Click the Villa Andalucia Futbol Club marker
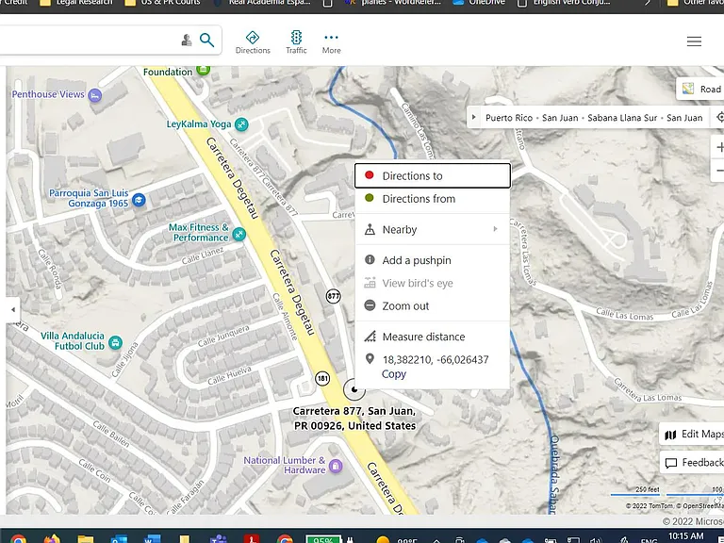This screenshot has height=543, width=724. pos(115,342)
